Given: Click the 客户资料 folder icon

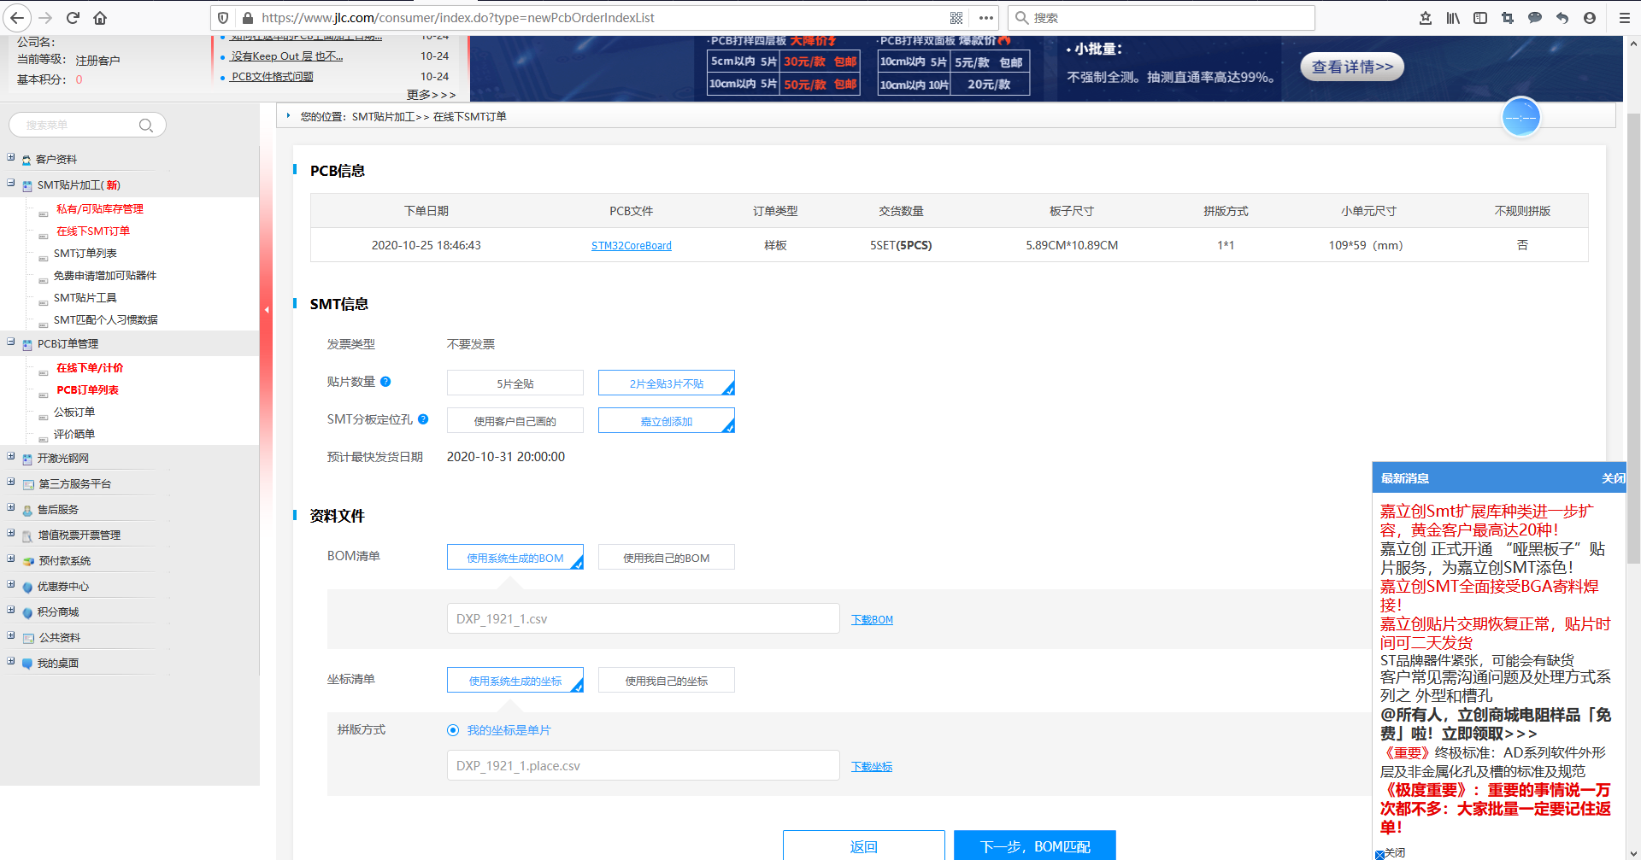Looking at the screenshot, I should [x=26, y=159].
